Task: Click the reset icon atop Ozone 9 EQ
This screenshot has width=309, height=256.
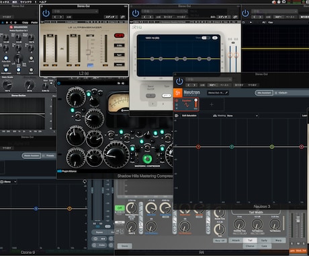Action: (85, 181)
